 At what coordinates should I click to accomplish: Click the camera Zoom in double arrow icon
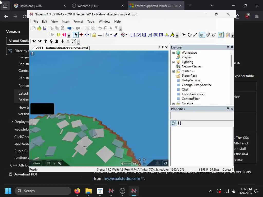tap(57, 41)
